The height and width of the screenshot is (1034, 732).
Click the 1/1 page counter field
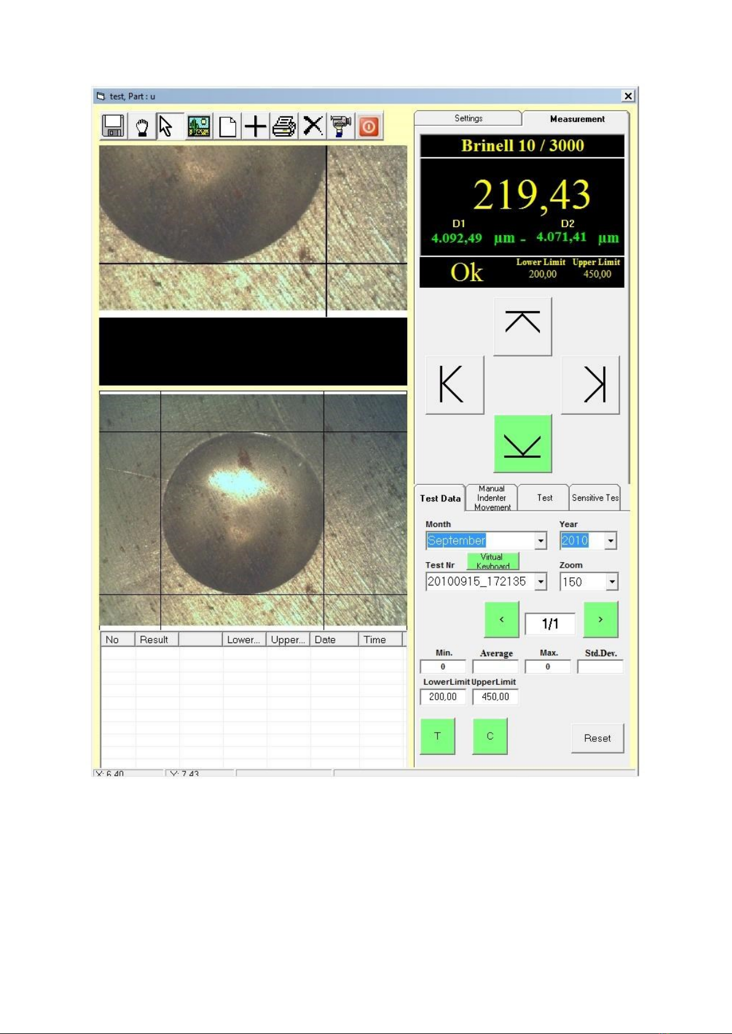click(x=550, y=624)
